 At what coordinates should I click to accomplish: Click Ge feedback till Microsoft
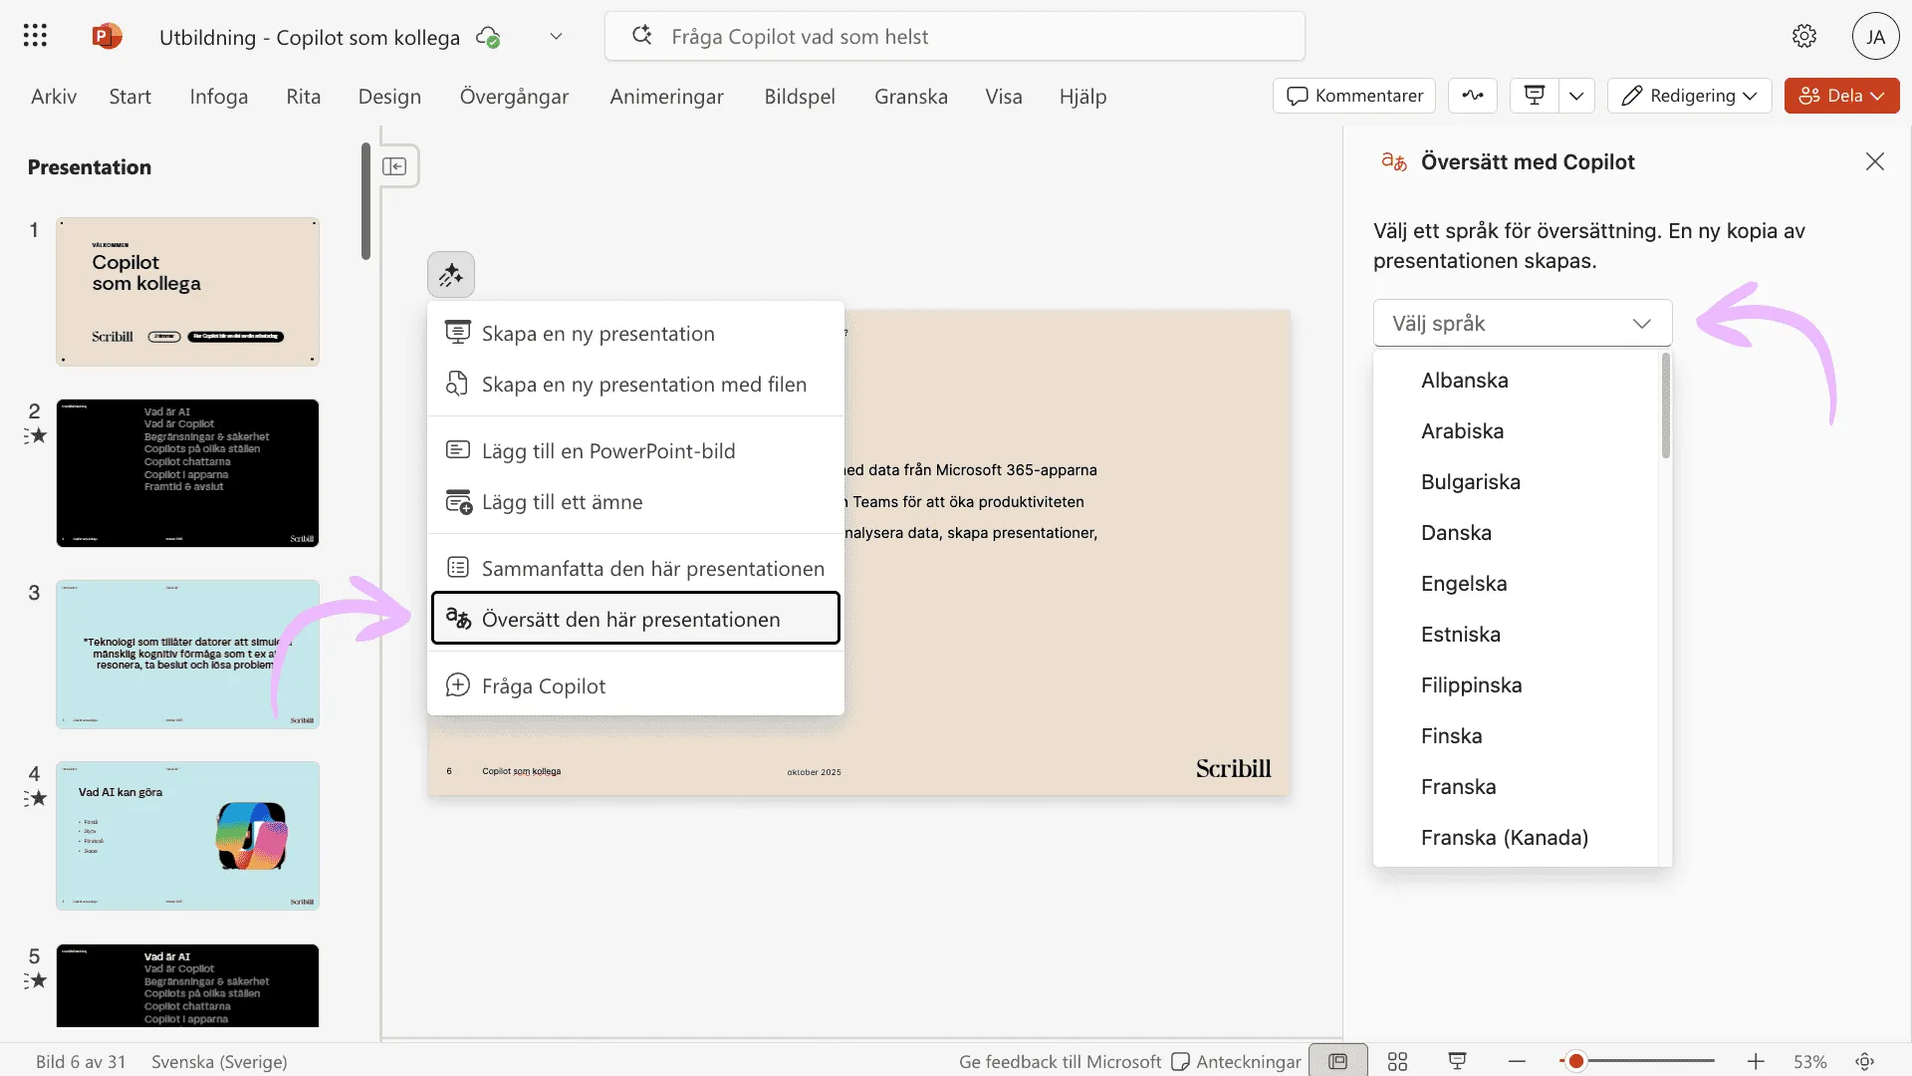(1060, 1061)
